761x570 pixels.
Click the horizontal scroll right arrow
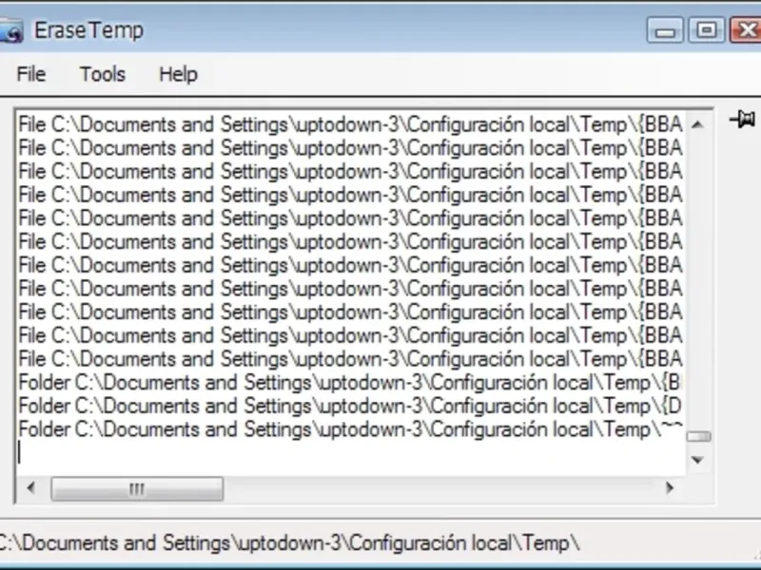pyautogui.click(x=670, y=488)
